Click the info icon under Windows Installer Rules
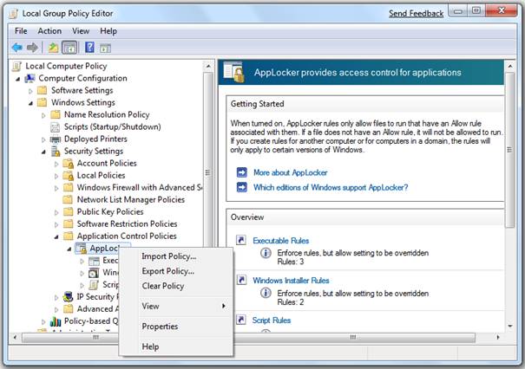The height and width of the screenshot is (369, 525). click(x=266, y=293)
